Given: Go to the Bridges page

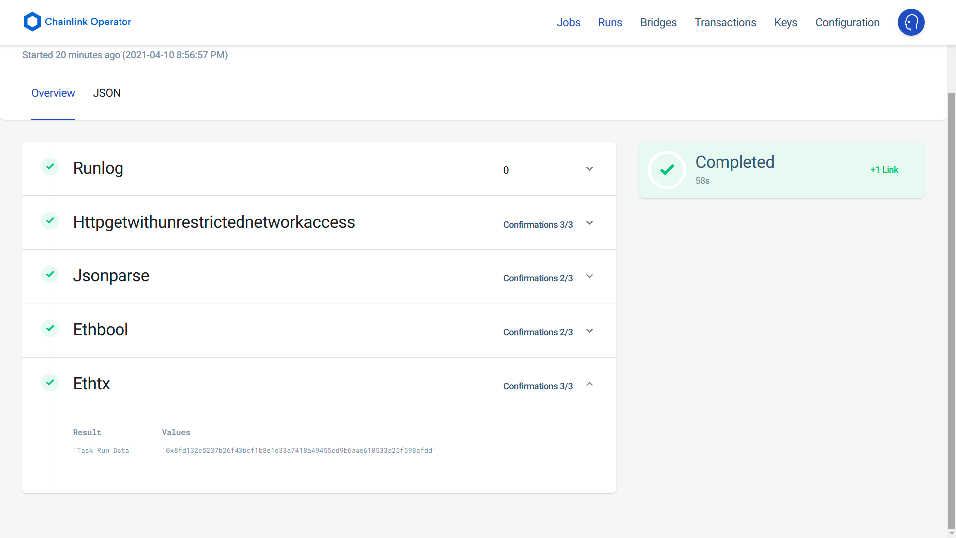Looking at the screenshot, I should (x=658, y=23).
